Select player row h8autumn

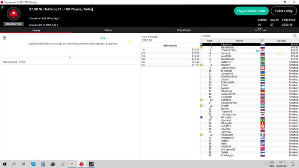pos(249,44)
